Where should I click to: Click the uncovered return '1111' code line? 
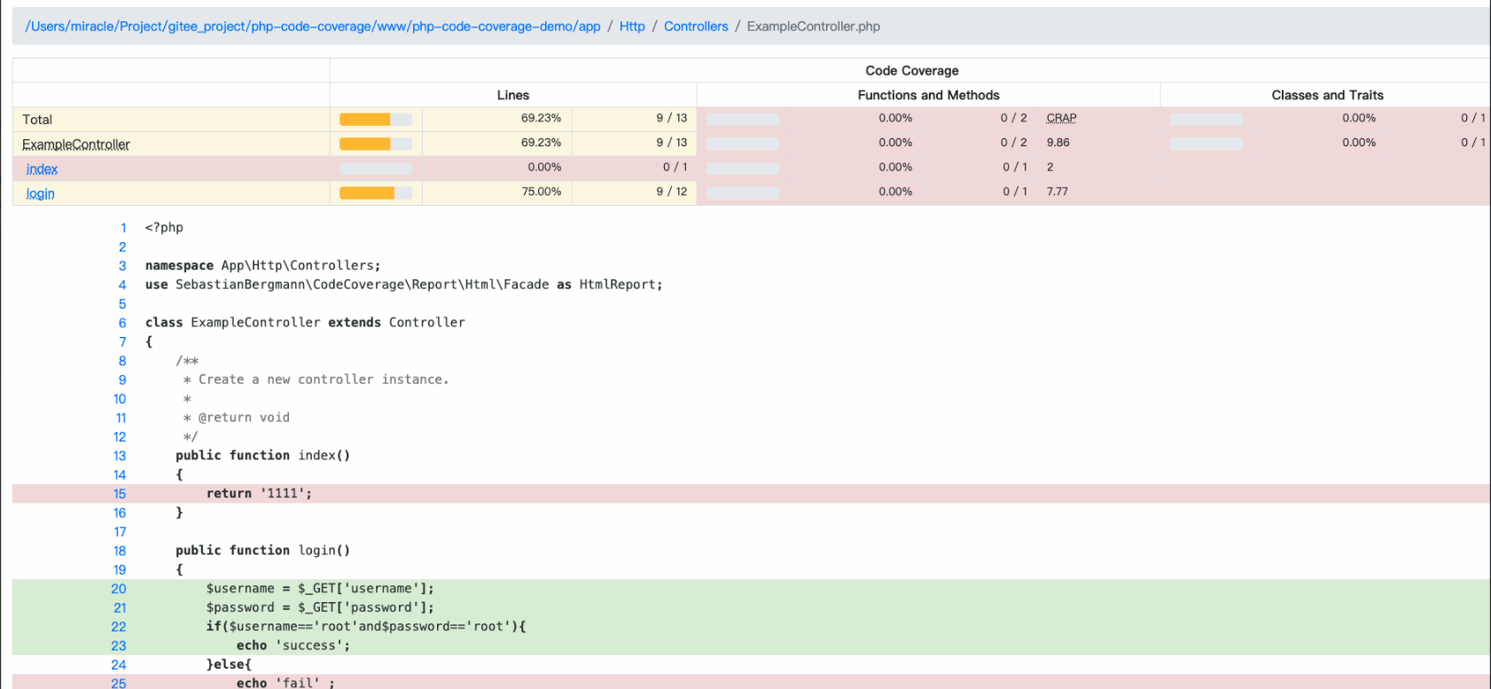(259, 494)
